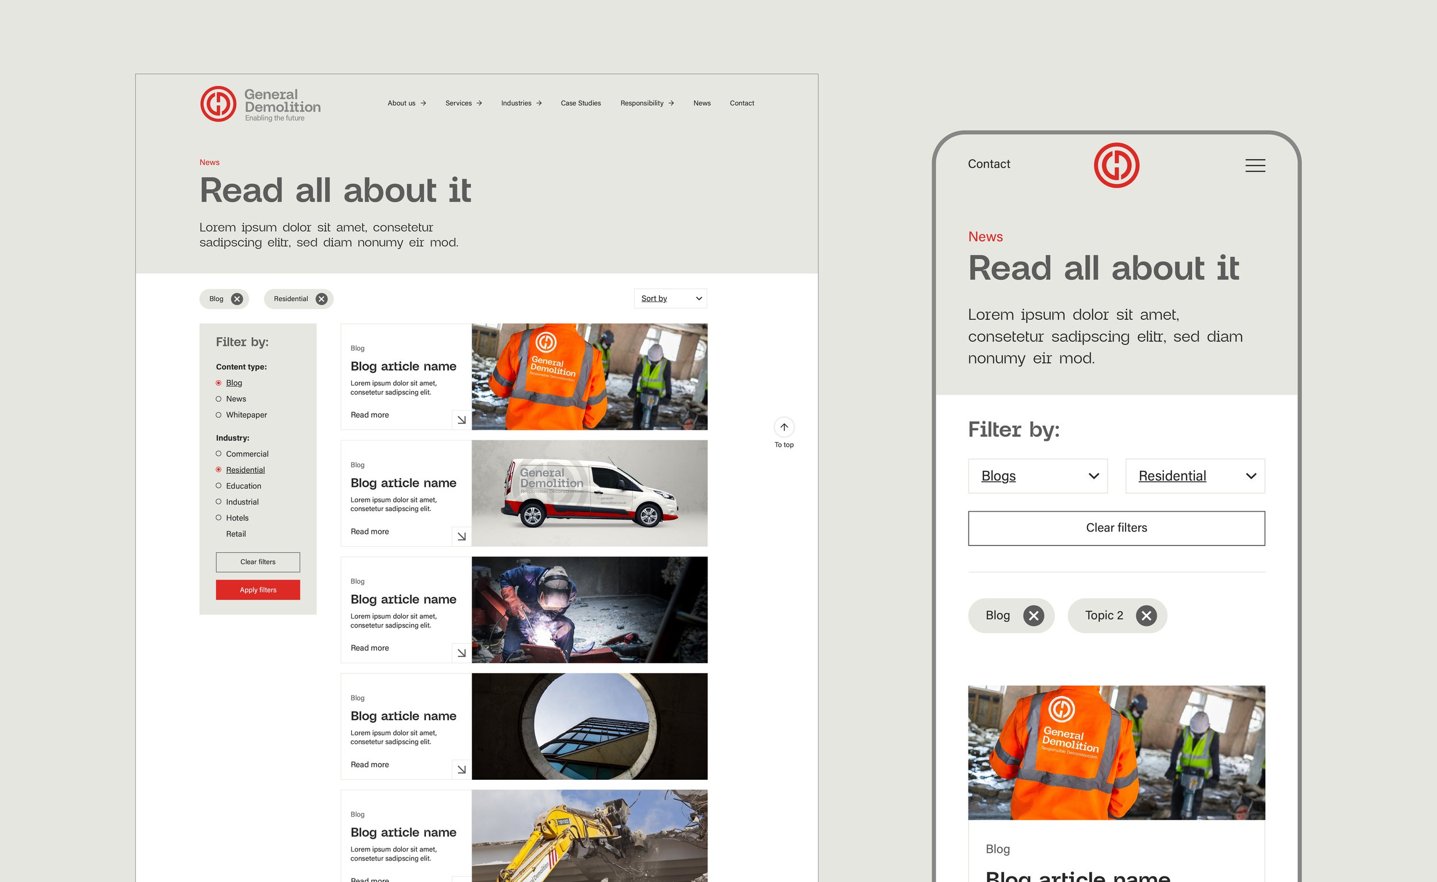Remove the Topic 2 chip in mobile view
The image size is (1437, 882).
click(x=1146, y=616)
